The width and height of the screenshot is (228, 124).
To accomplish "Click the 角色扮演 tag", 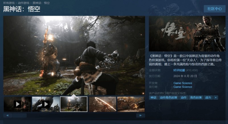I will tap(196, 98).
